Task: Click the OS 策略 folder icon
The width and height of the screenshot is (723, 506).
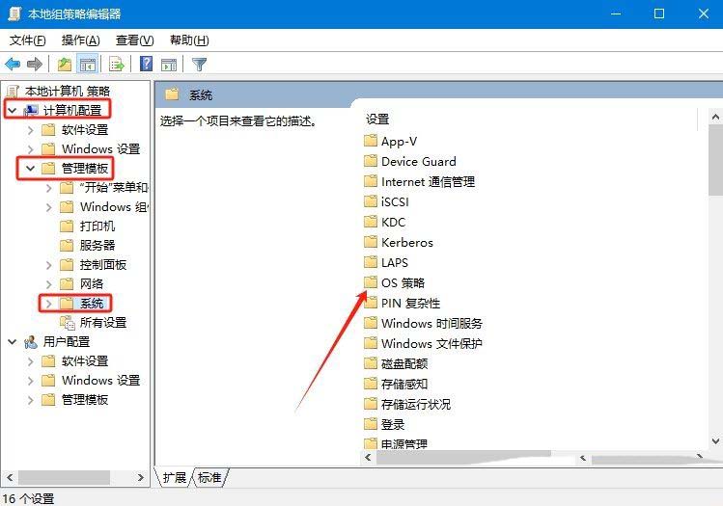Action: click(x=371, y=282)
